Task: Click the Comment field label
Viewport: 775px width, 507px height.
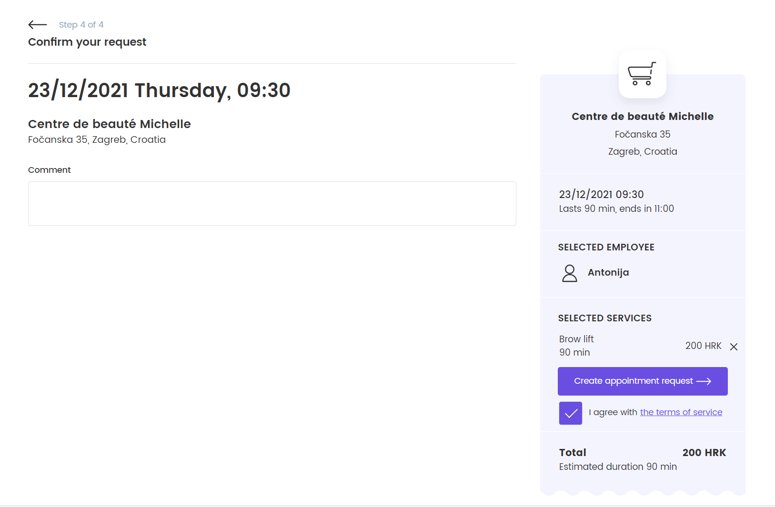Action: [x=50, y=170]
